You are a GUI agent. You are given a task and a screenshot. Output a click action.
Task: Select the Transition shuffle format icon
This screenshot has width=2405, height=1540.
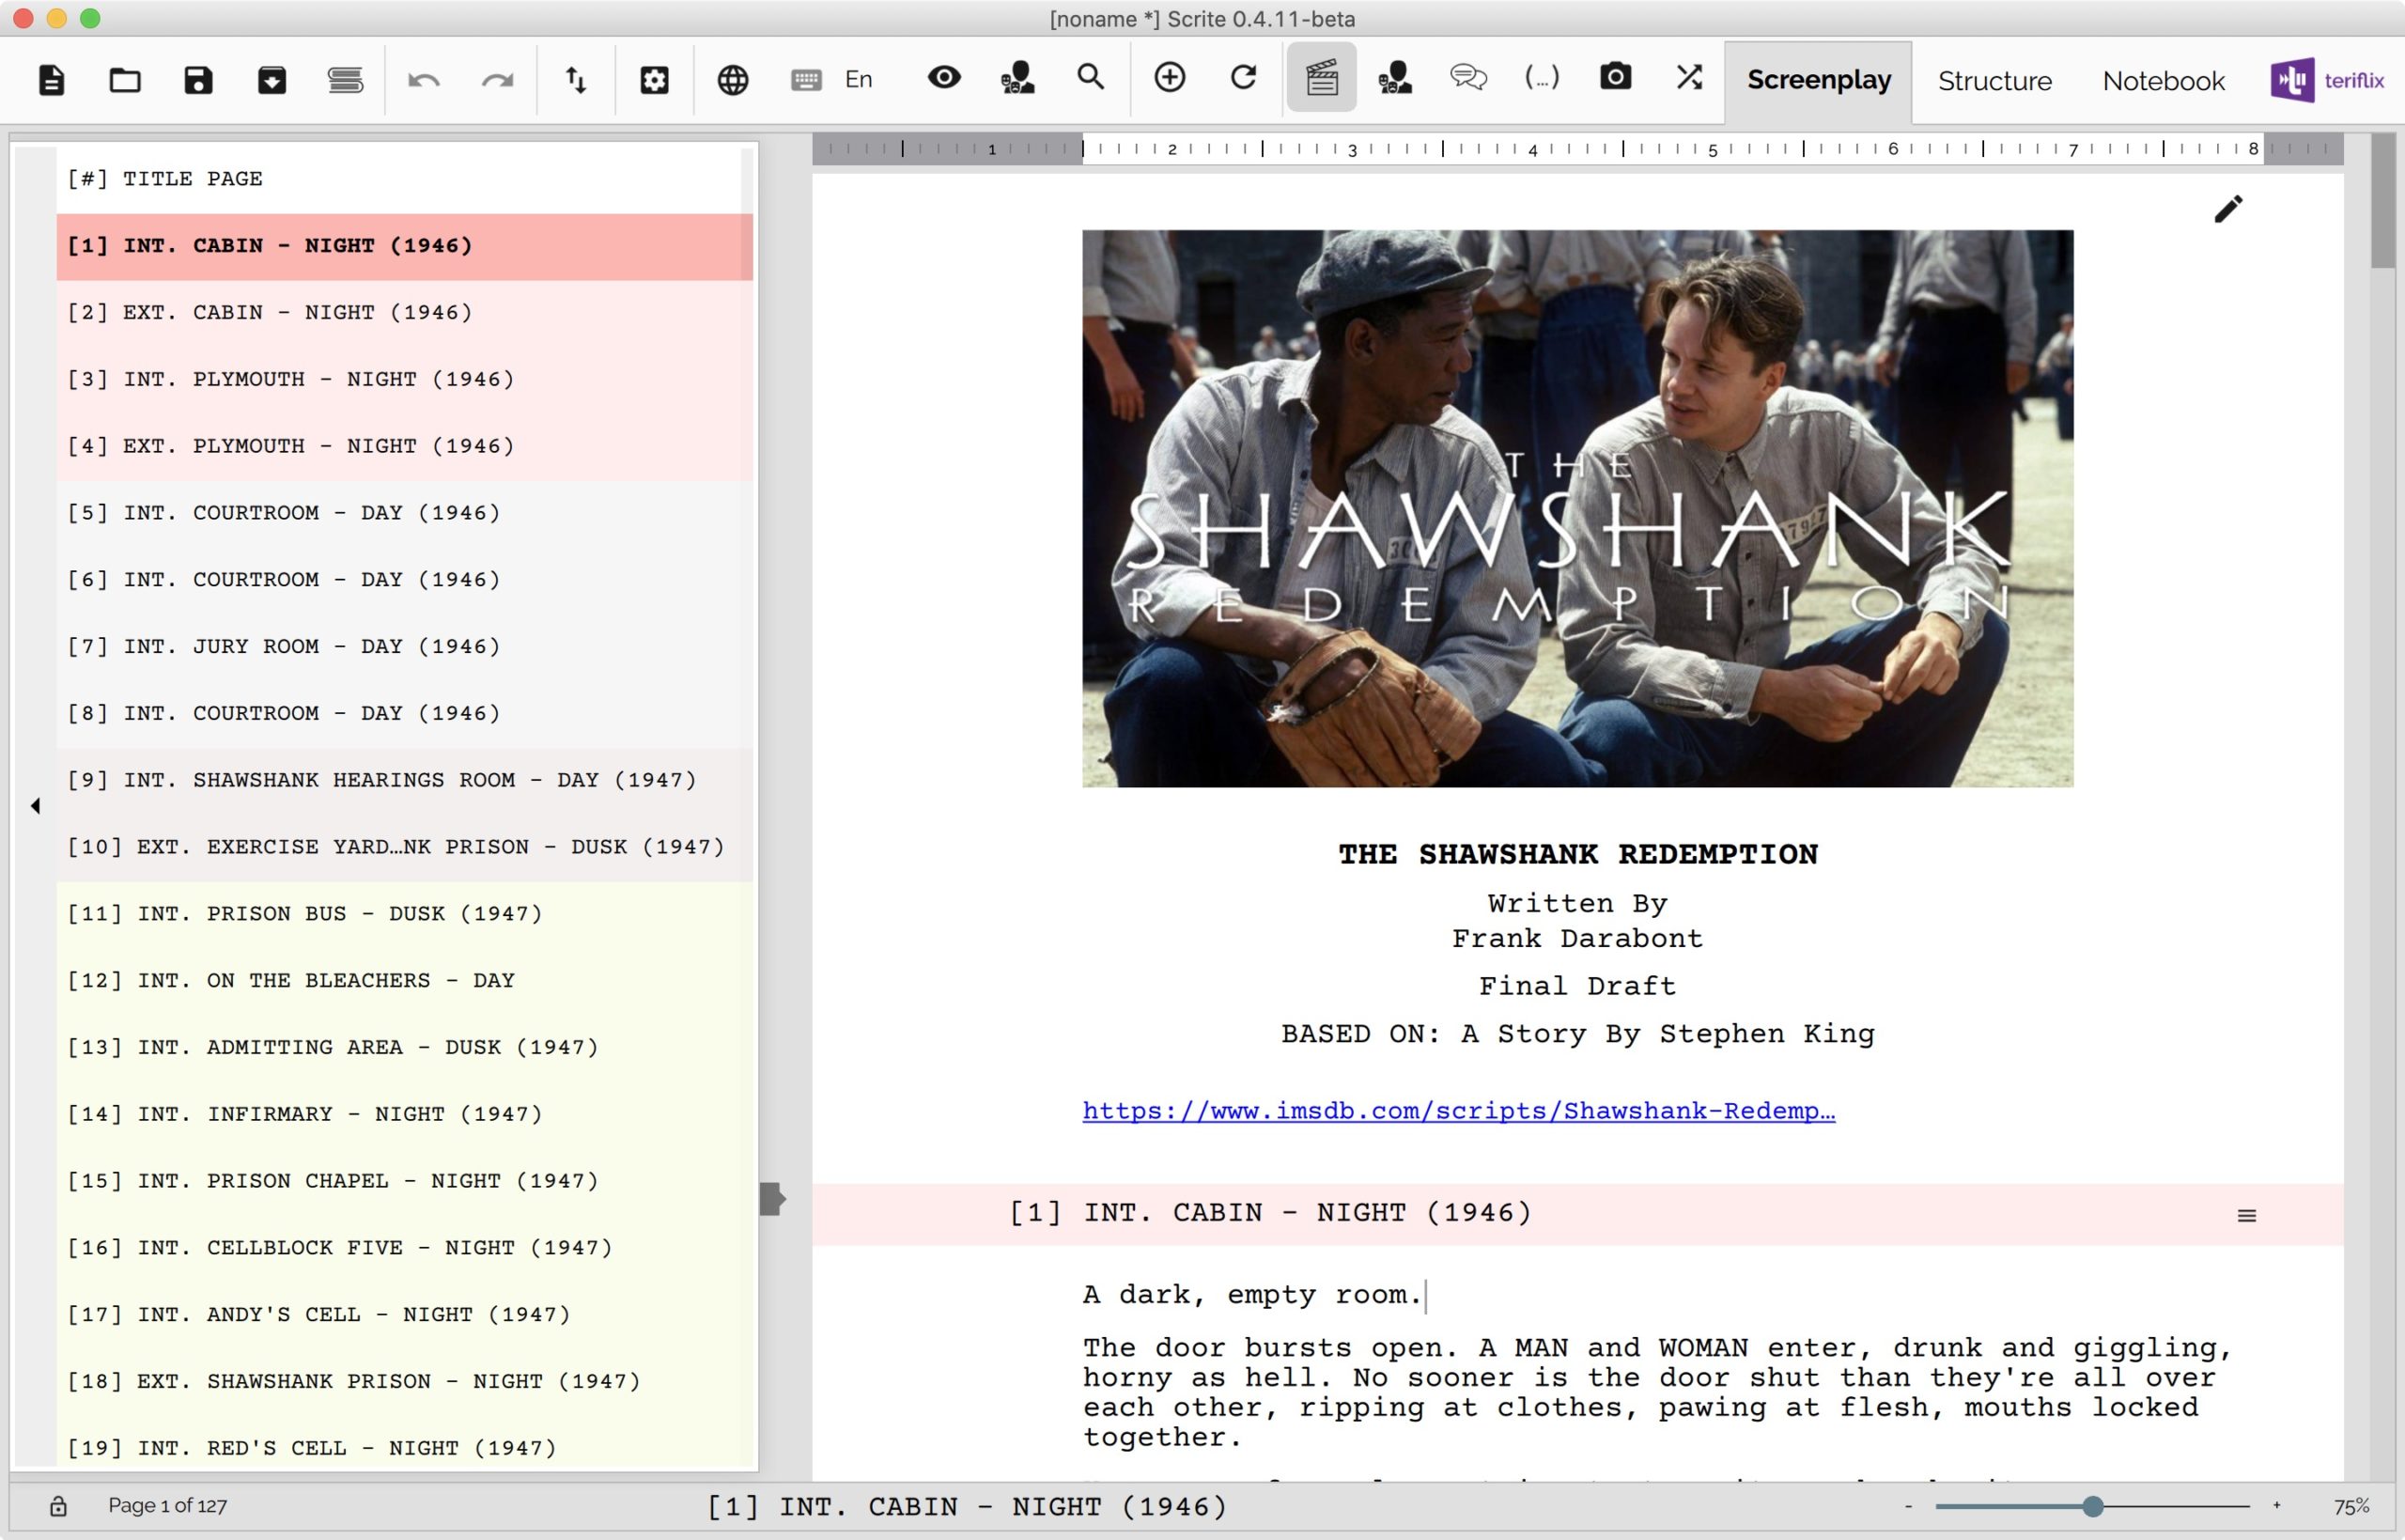[1689, 77]
